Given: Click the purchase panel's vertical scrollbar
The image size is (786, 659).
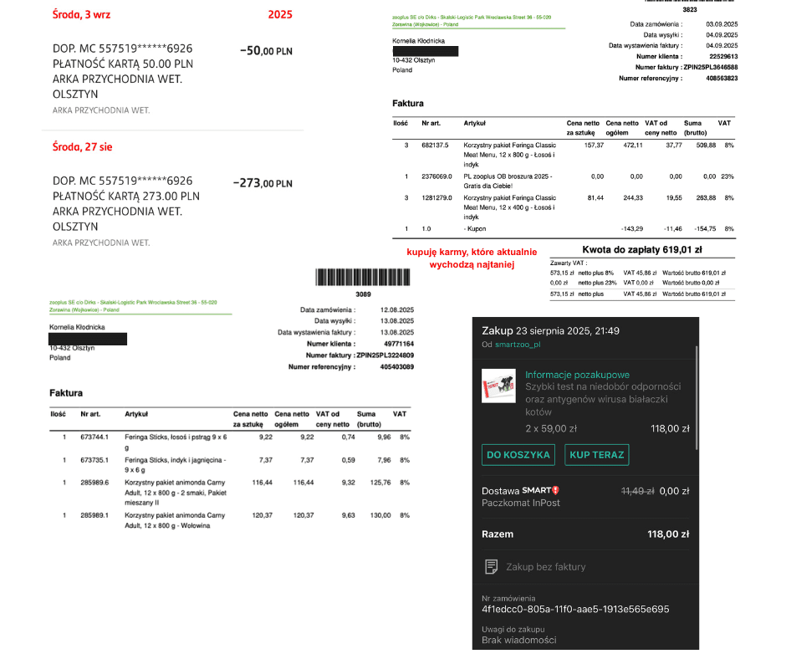Looking at the screenshot, I should (x=697, y=397).
